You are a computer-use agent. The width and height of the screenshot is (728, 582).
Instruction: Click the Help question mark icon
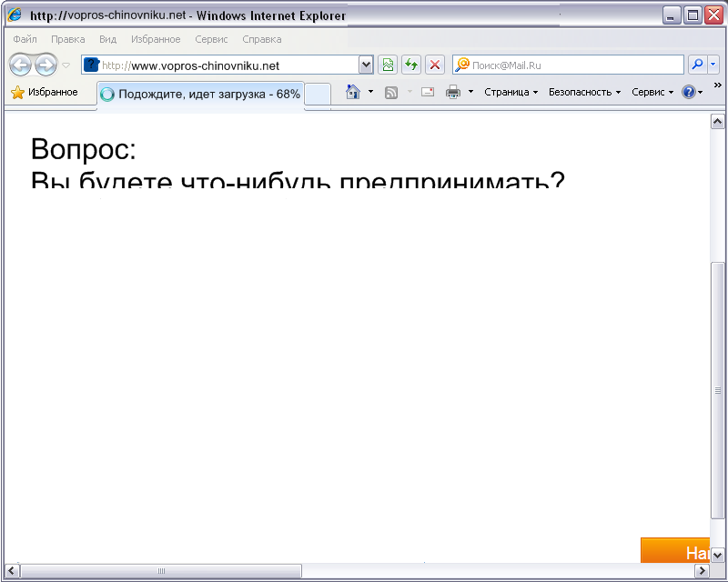[x=689, y=92]
